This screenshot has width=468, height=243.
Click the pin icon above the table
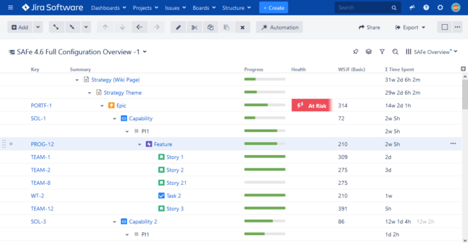pos(356,51)
